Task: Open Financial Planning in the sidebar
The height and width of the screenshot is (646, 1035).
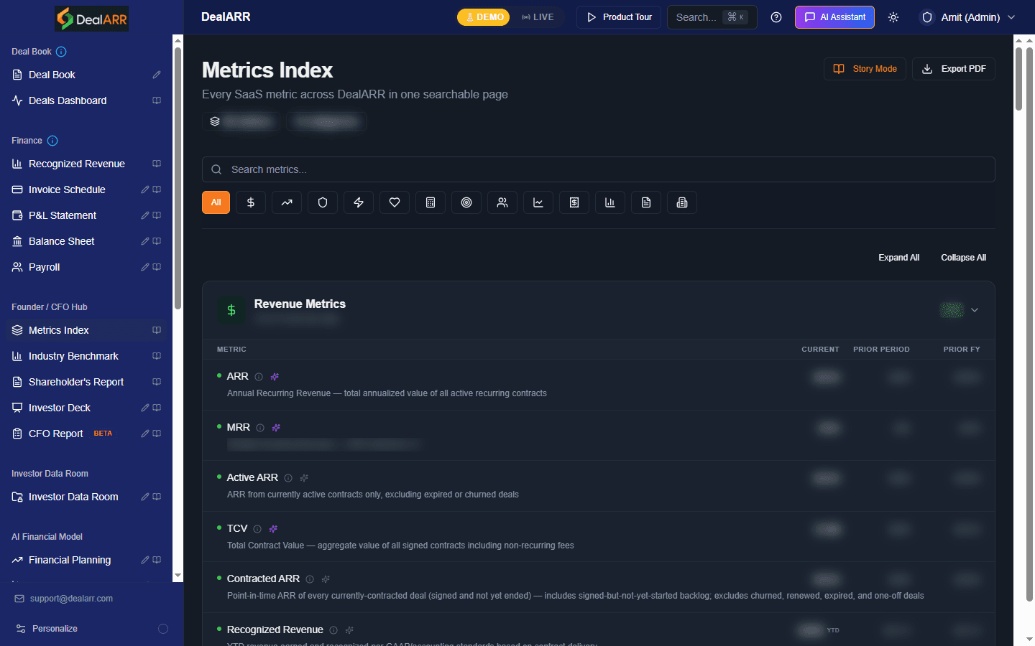Action: coord(70,560)
